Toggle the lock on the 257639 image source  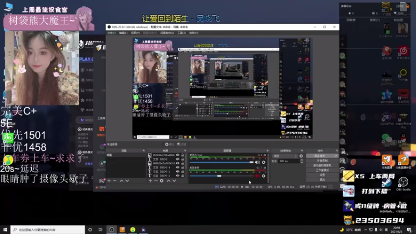click(x=183, y=155)
